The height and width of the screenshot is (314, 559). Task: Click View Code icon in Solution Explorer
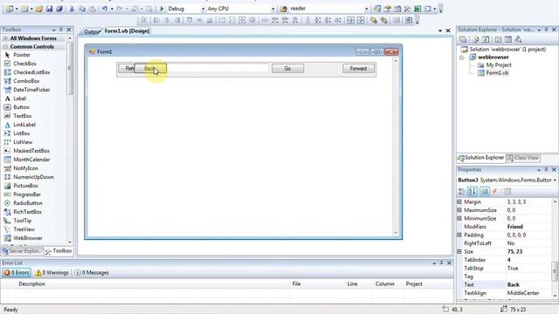coord(498,39)
